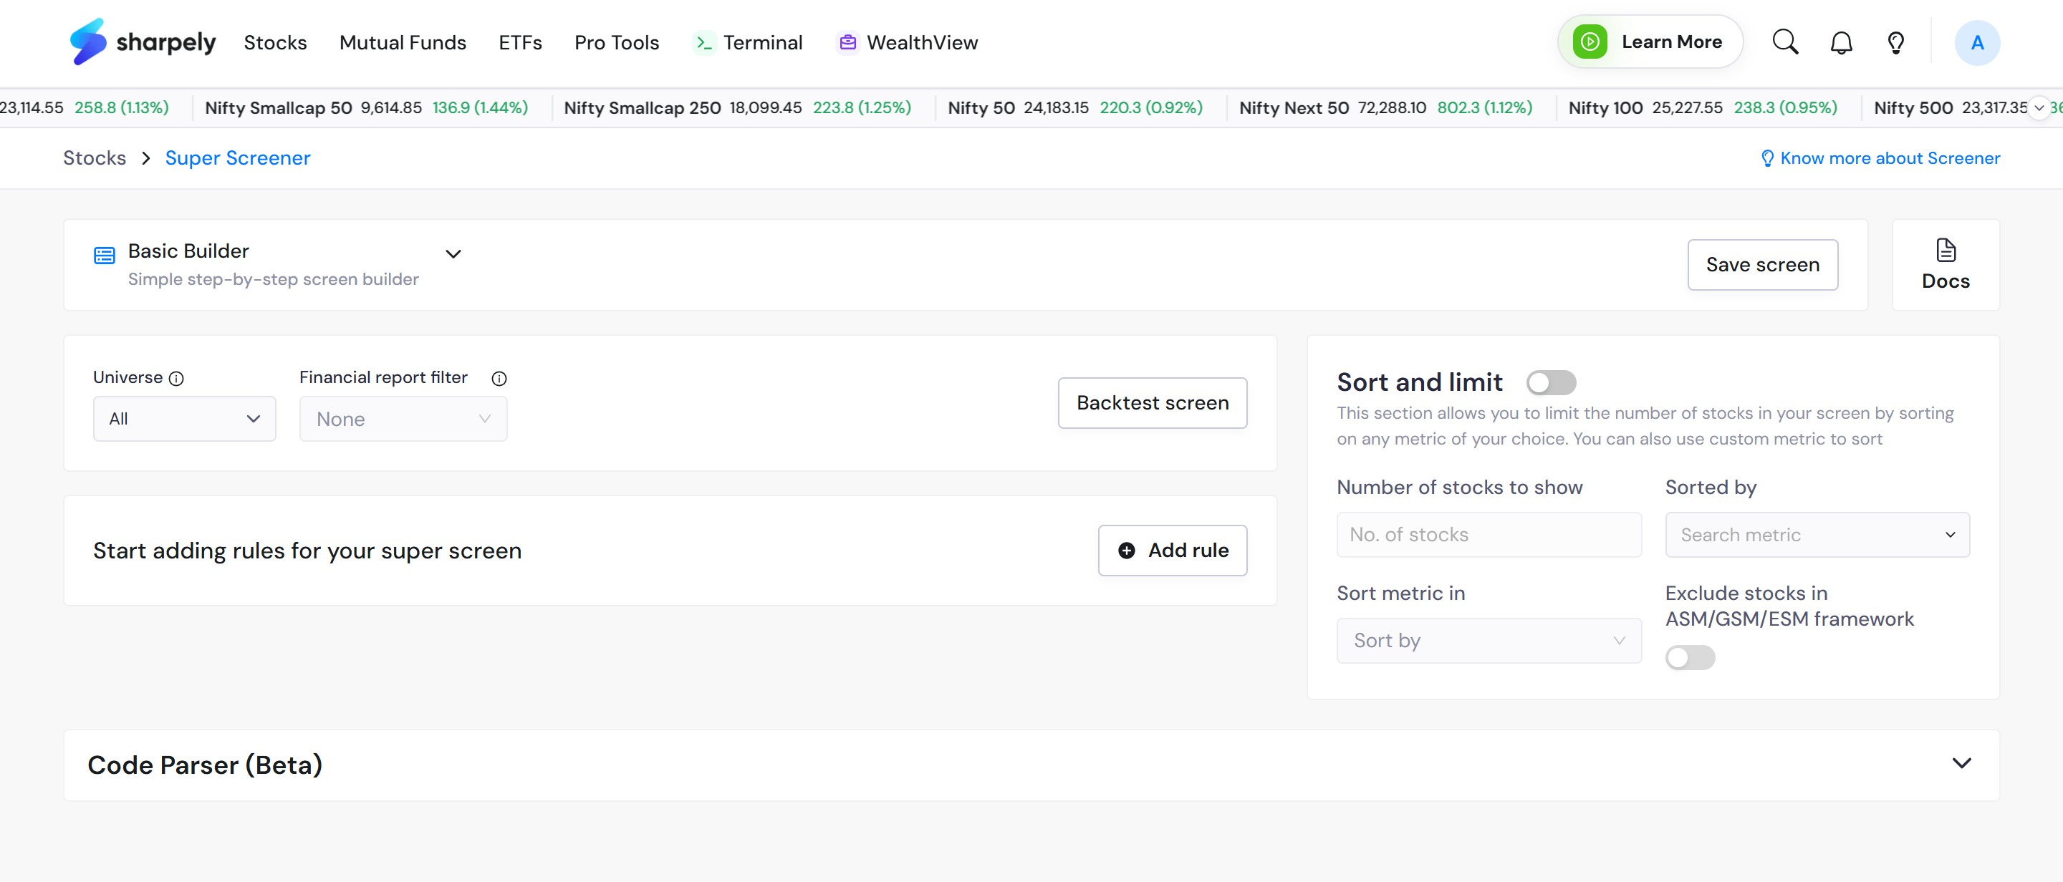
Task: Click the sharpely logo
Action: click(x=143, y=42)
